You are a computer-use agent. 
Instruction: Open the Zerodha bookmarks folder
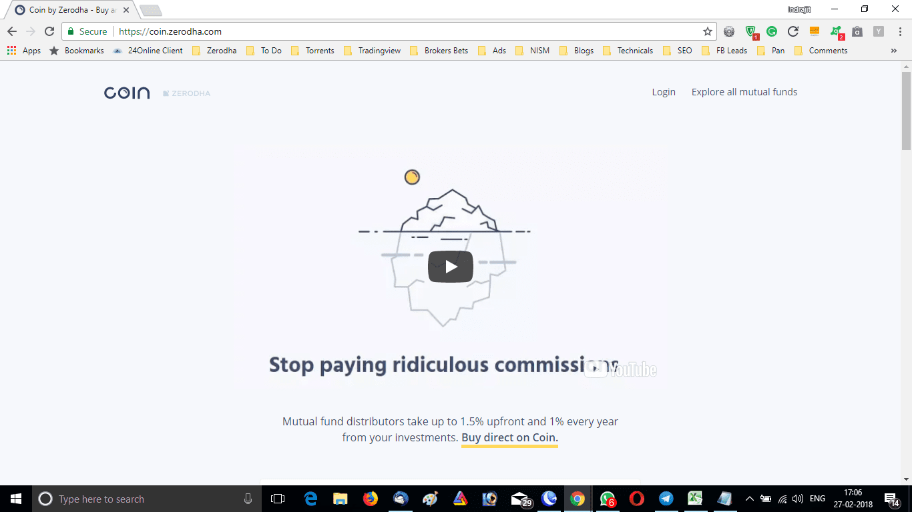click(x=214, y=51)
